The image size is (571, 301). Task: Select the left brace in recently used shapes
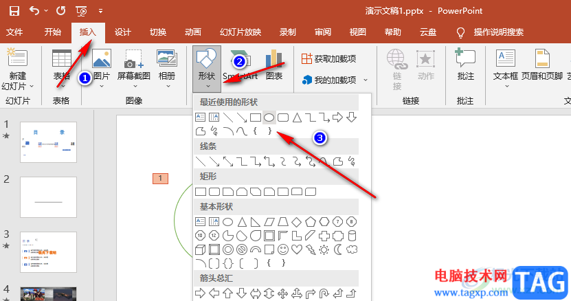coord(256,131)
